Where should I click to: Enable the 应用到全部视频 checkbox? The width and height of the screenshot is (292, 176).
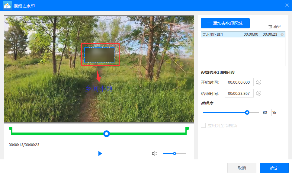203,125
